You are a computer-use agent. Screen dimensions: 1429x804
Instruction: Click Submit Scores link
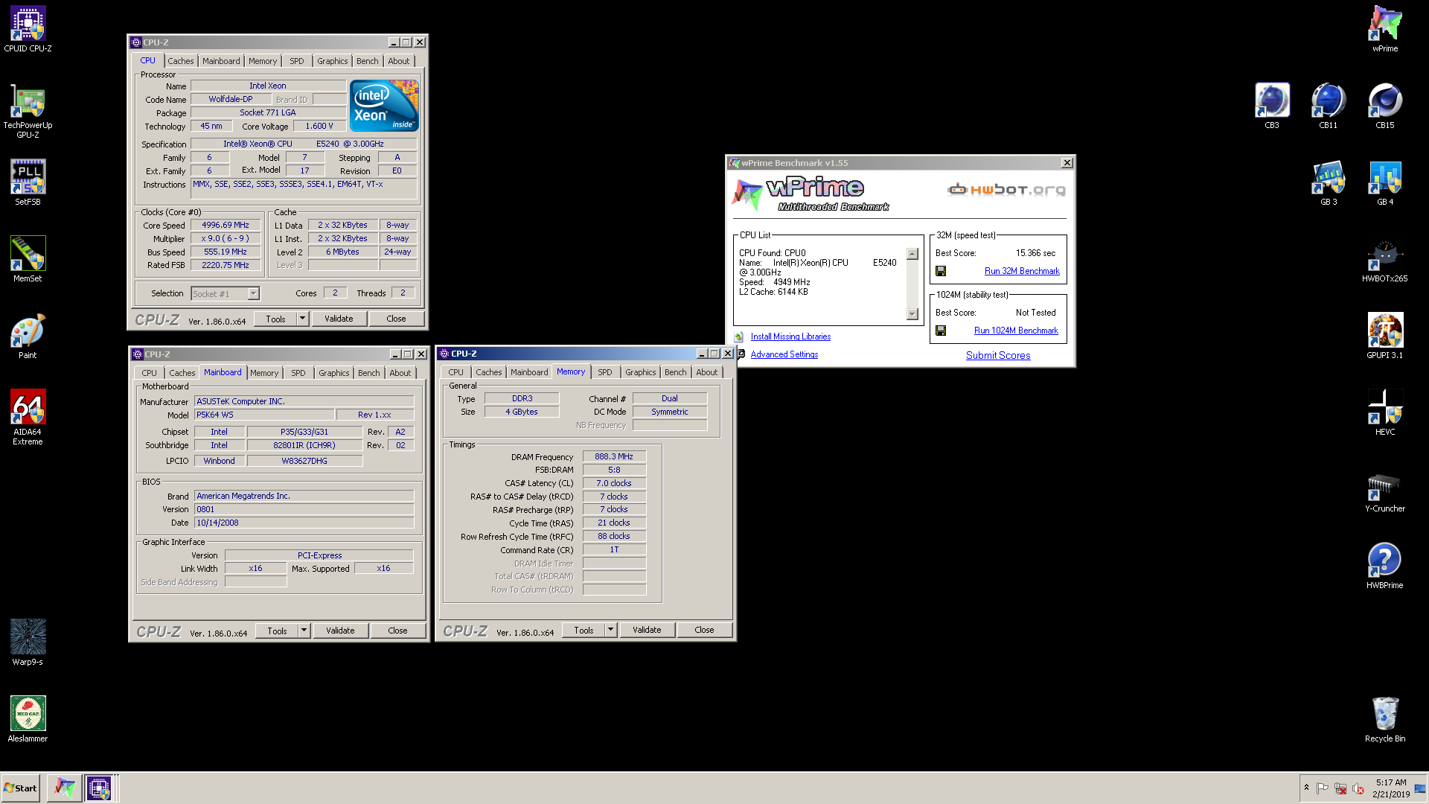(x=998, y=355)
